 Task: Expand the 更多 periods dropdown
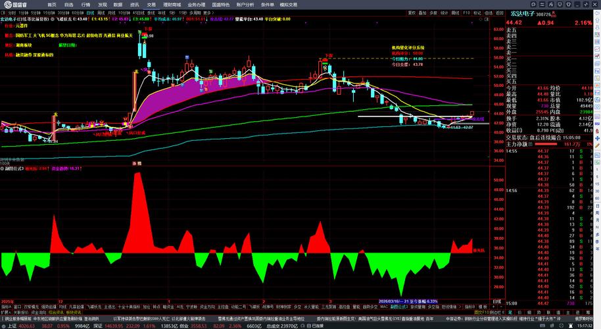coord(208,13)
